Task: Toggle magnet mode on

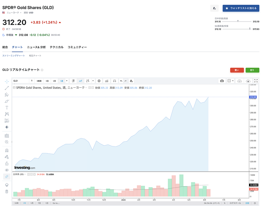Action: 7,150
